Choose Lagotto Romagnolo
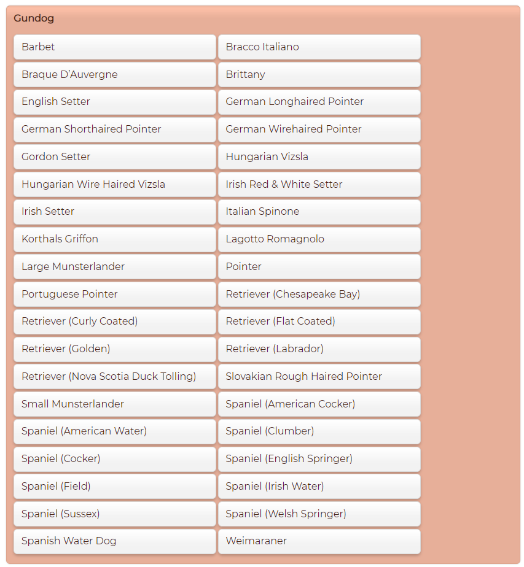 [x=319, y=239]
